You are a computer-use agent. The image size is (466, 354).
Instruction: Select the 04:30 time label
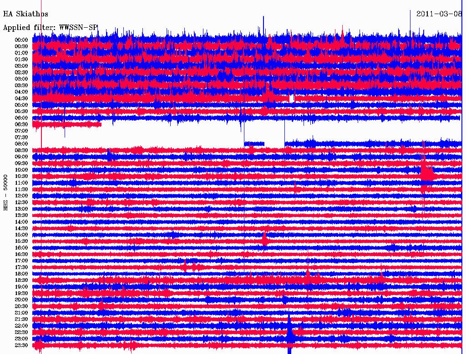pyautogui.click(x=21, y=98)
